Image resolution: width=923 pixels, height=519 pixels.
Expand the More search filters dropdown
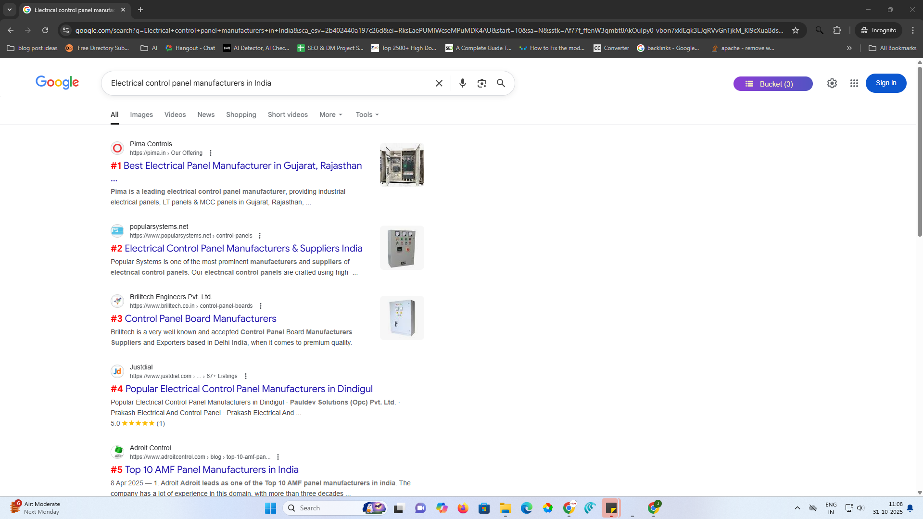[x=330, y=114]
